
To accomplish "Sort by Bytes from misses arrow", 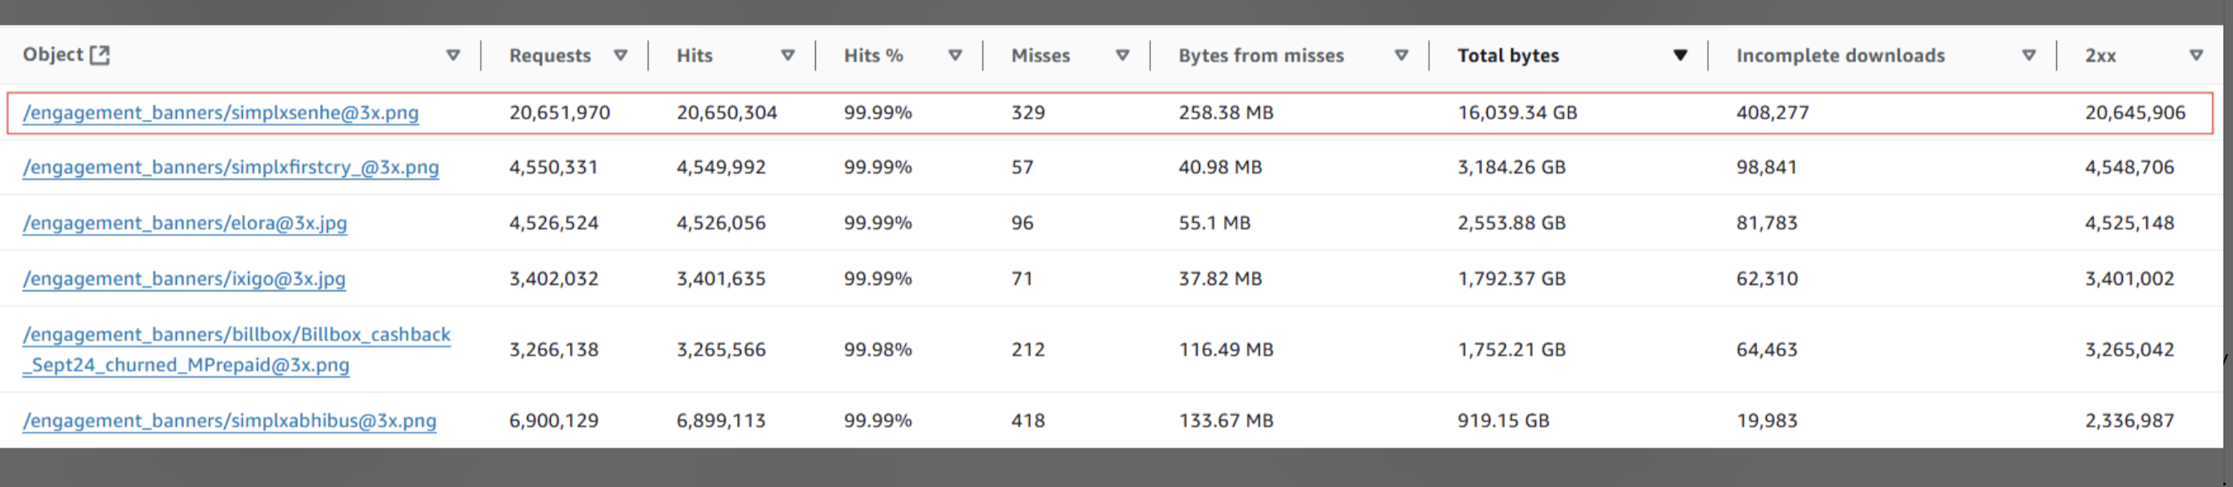I will (x=1401, y=55).
